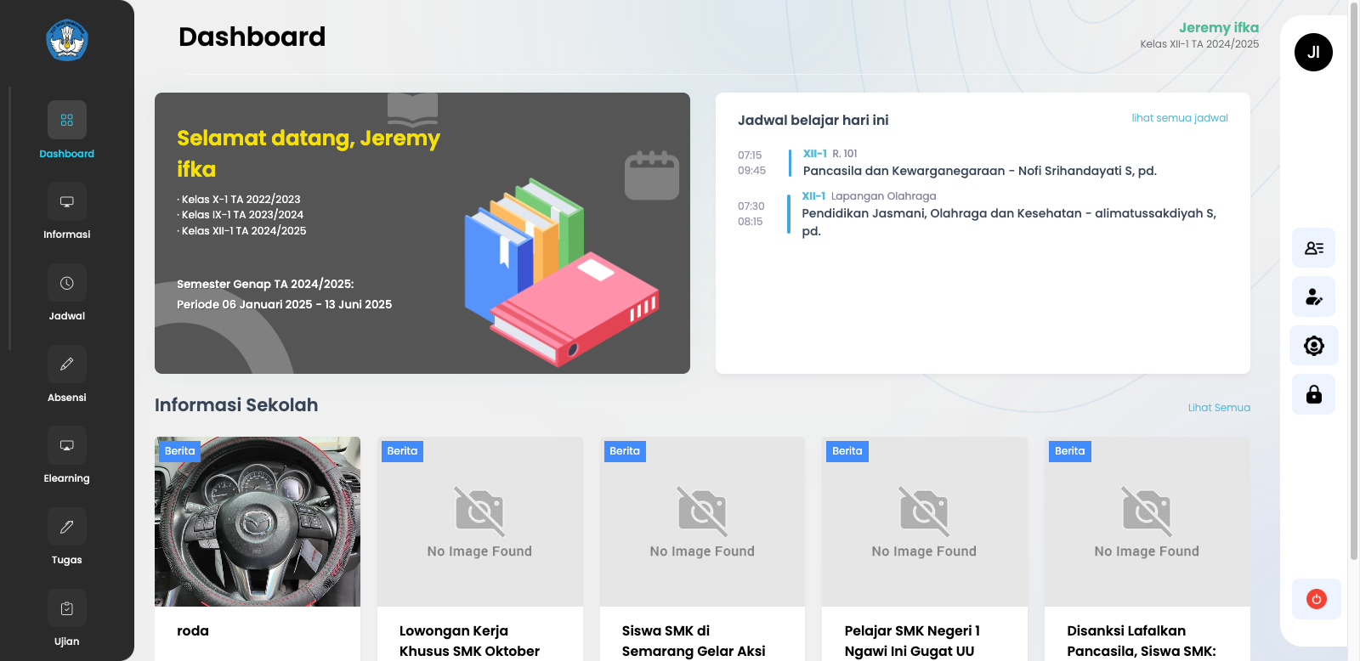Click the JI avatar circle
Viewport: 1360px width, 661px height.
tap(1313, 53)
